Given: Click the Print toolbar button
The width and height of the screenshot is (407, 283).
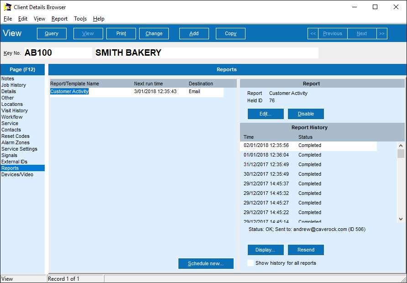Looking at the screenshot, I should click(121, 33).
